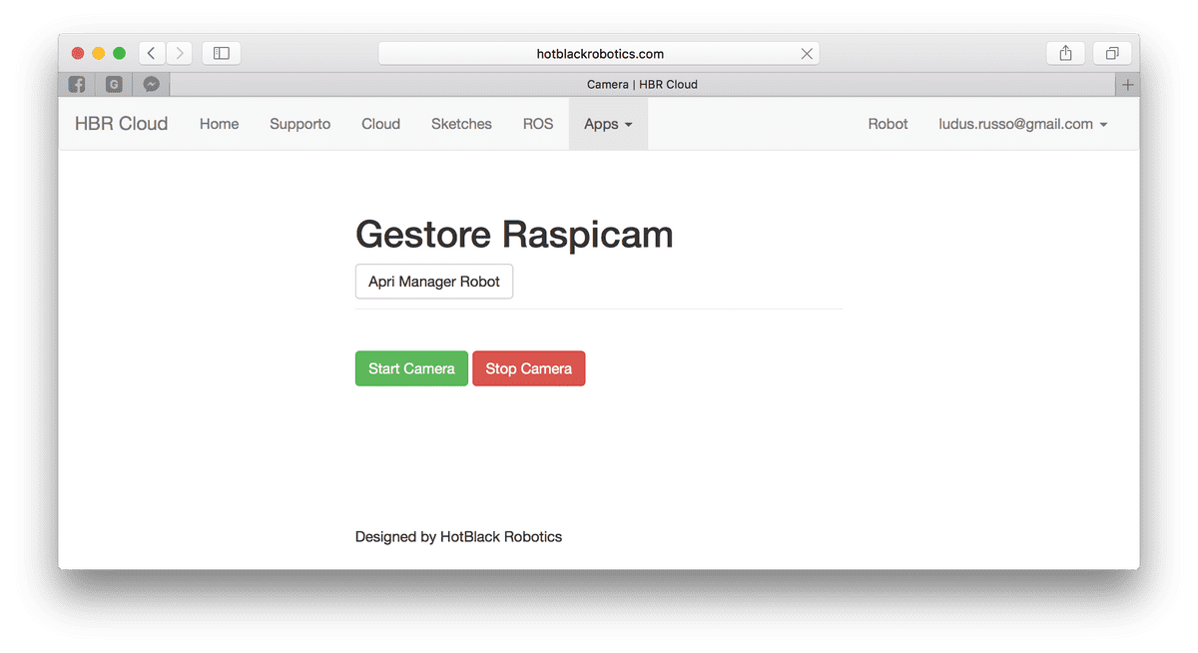Screen dimensions: 1198x653
Task: Expand the Apps menu chevron
Action: (x=629, y=124)
